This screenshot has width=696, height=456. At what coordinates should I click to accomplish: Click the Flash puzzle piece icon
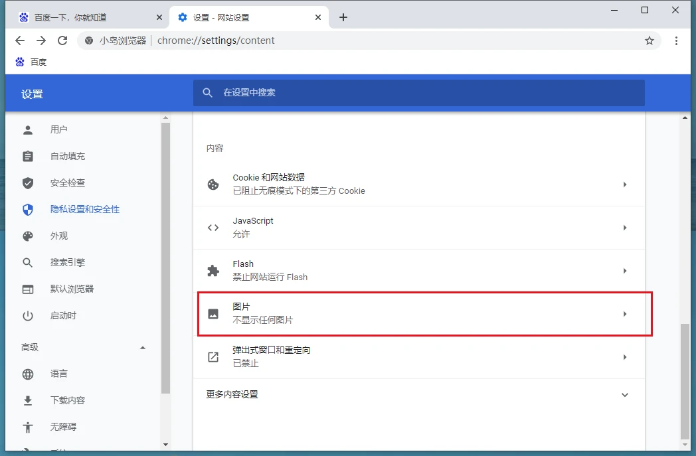pyautogui.click(x=213, y=271)
